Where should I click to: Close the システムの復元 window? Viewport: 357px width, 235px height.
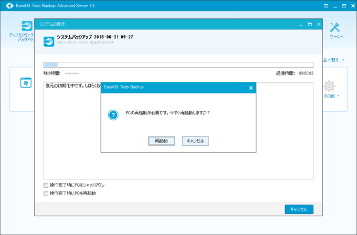(x=319, y=24)
